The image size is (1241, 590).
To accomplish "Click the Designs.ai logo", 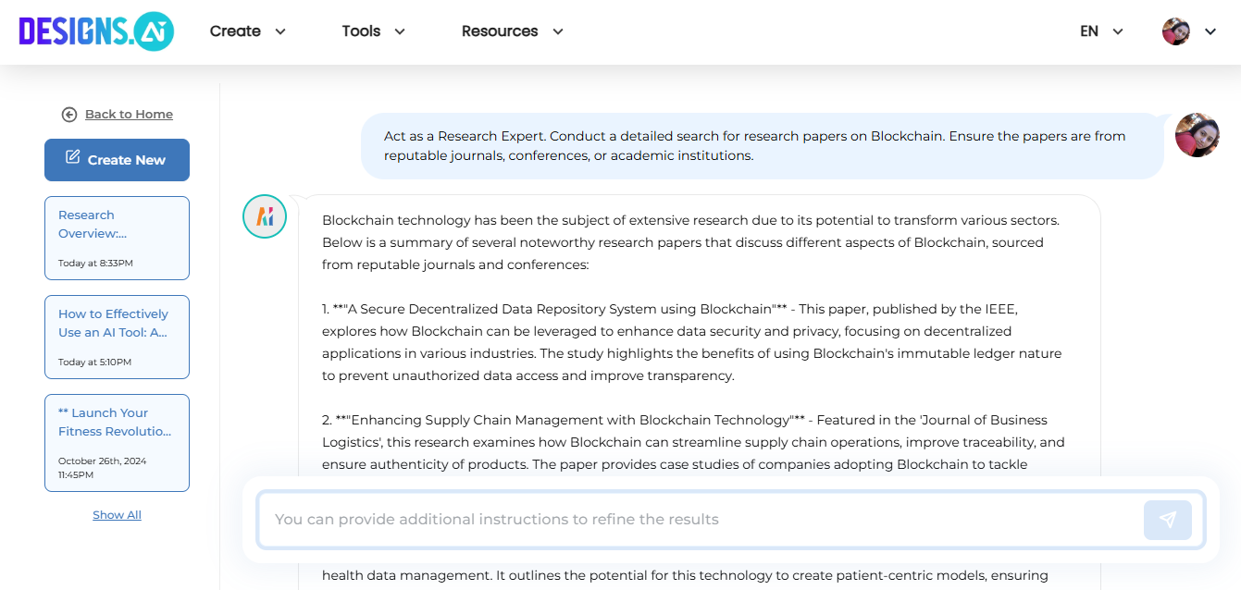I will (x=95, y=31).
